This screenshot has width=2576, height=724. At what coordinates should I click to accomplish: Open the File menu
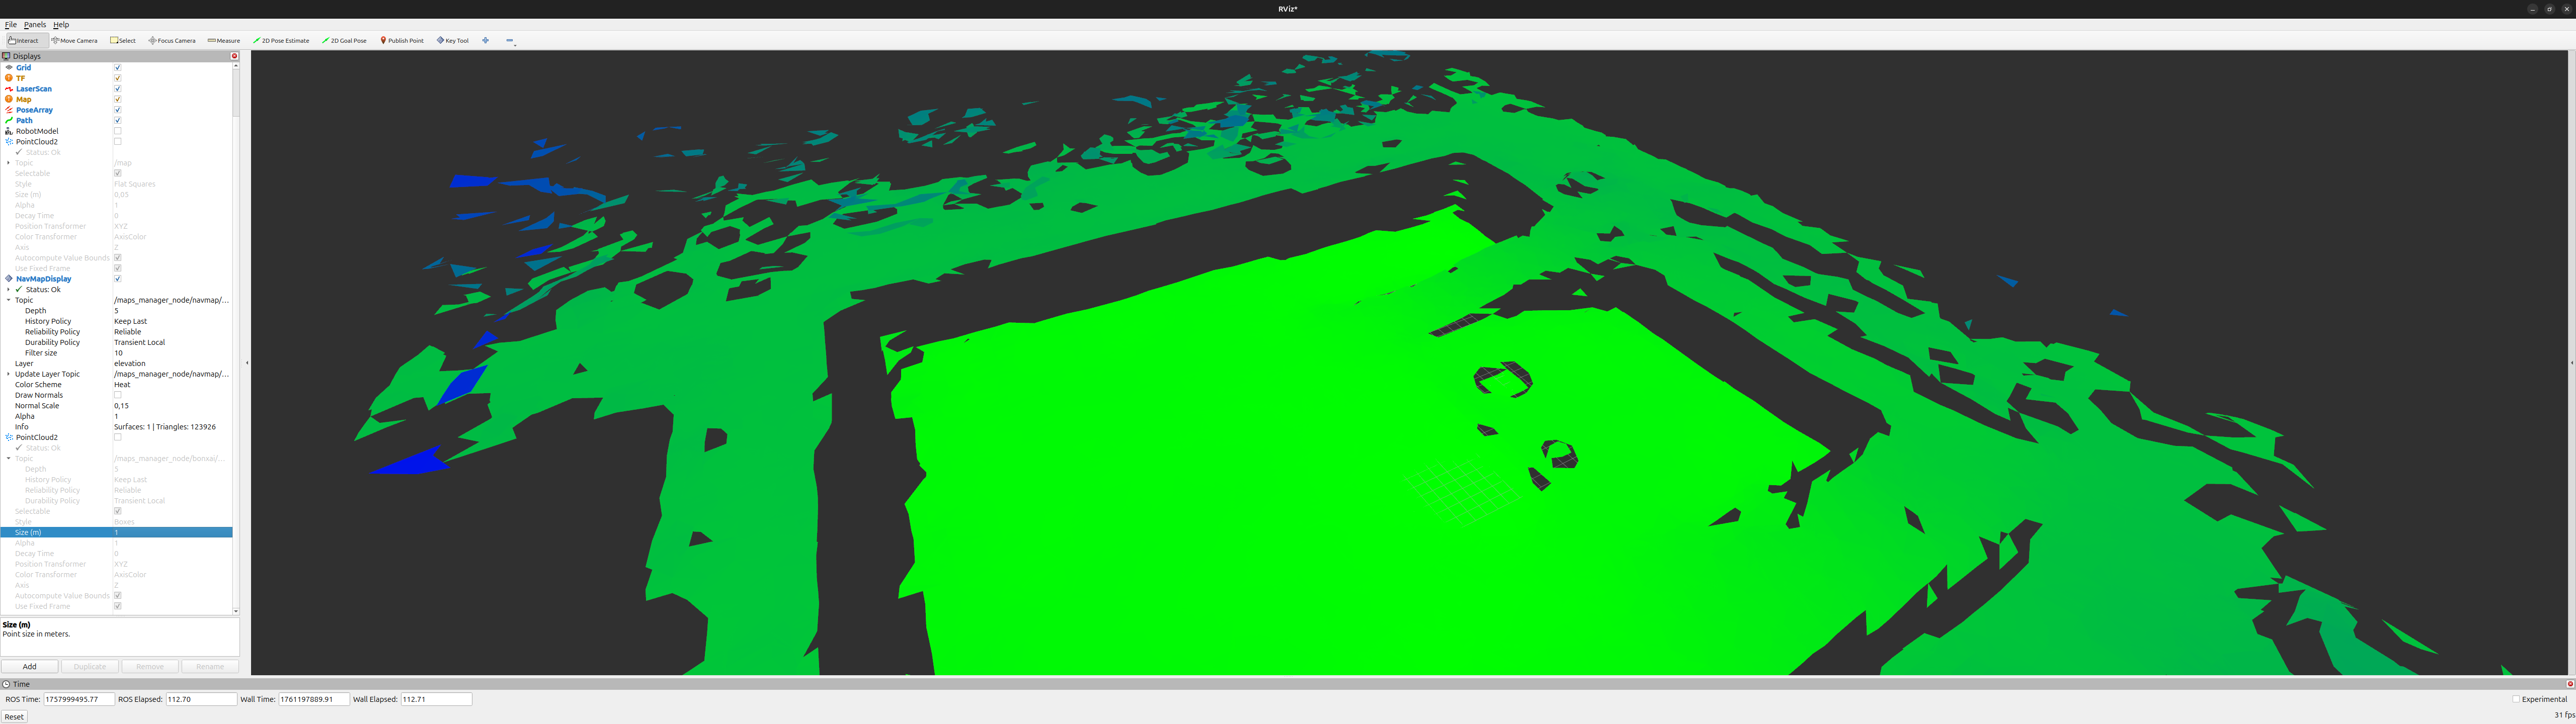tap(10, 24)
